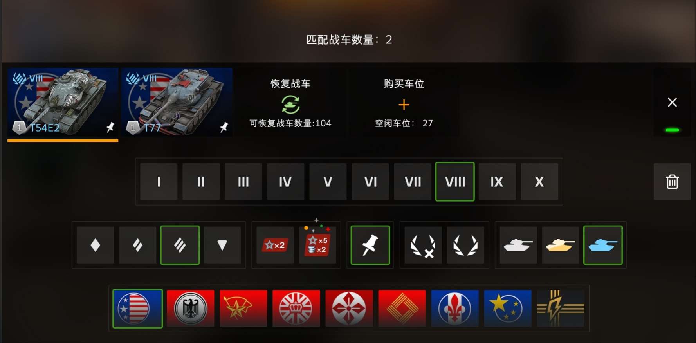696x343 pixels.
Task: Filter by inverted triangle tank destroyer type
Action: tap(222, 245)
